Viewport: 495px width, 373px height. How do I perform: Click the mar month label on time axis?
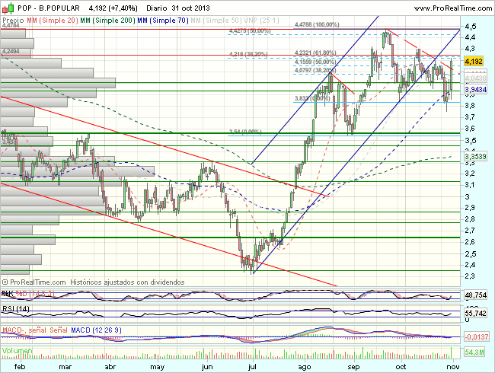pos(65,367)
